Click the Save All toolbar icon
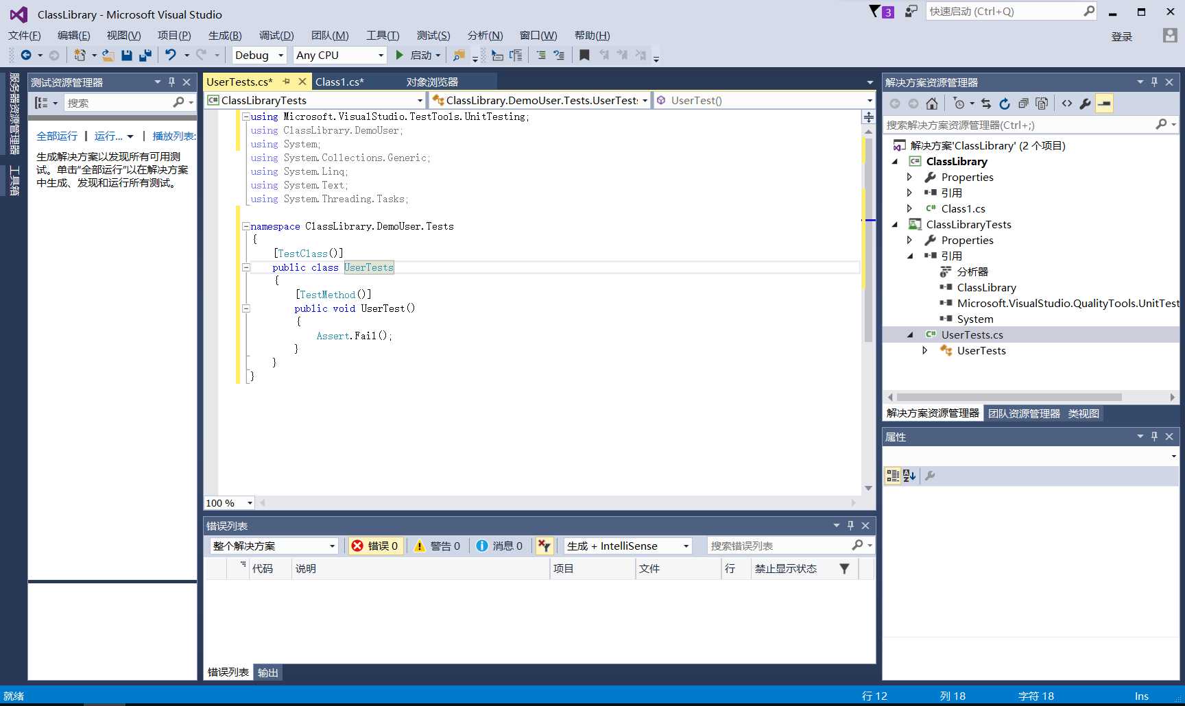 pyautogui.click(x=145, y=55)
